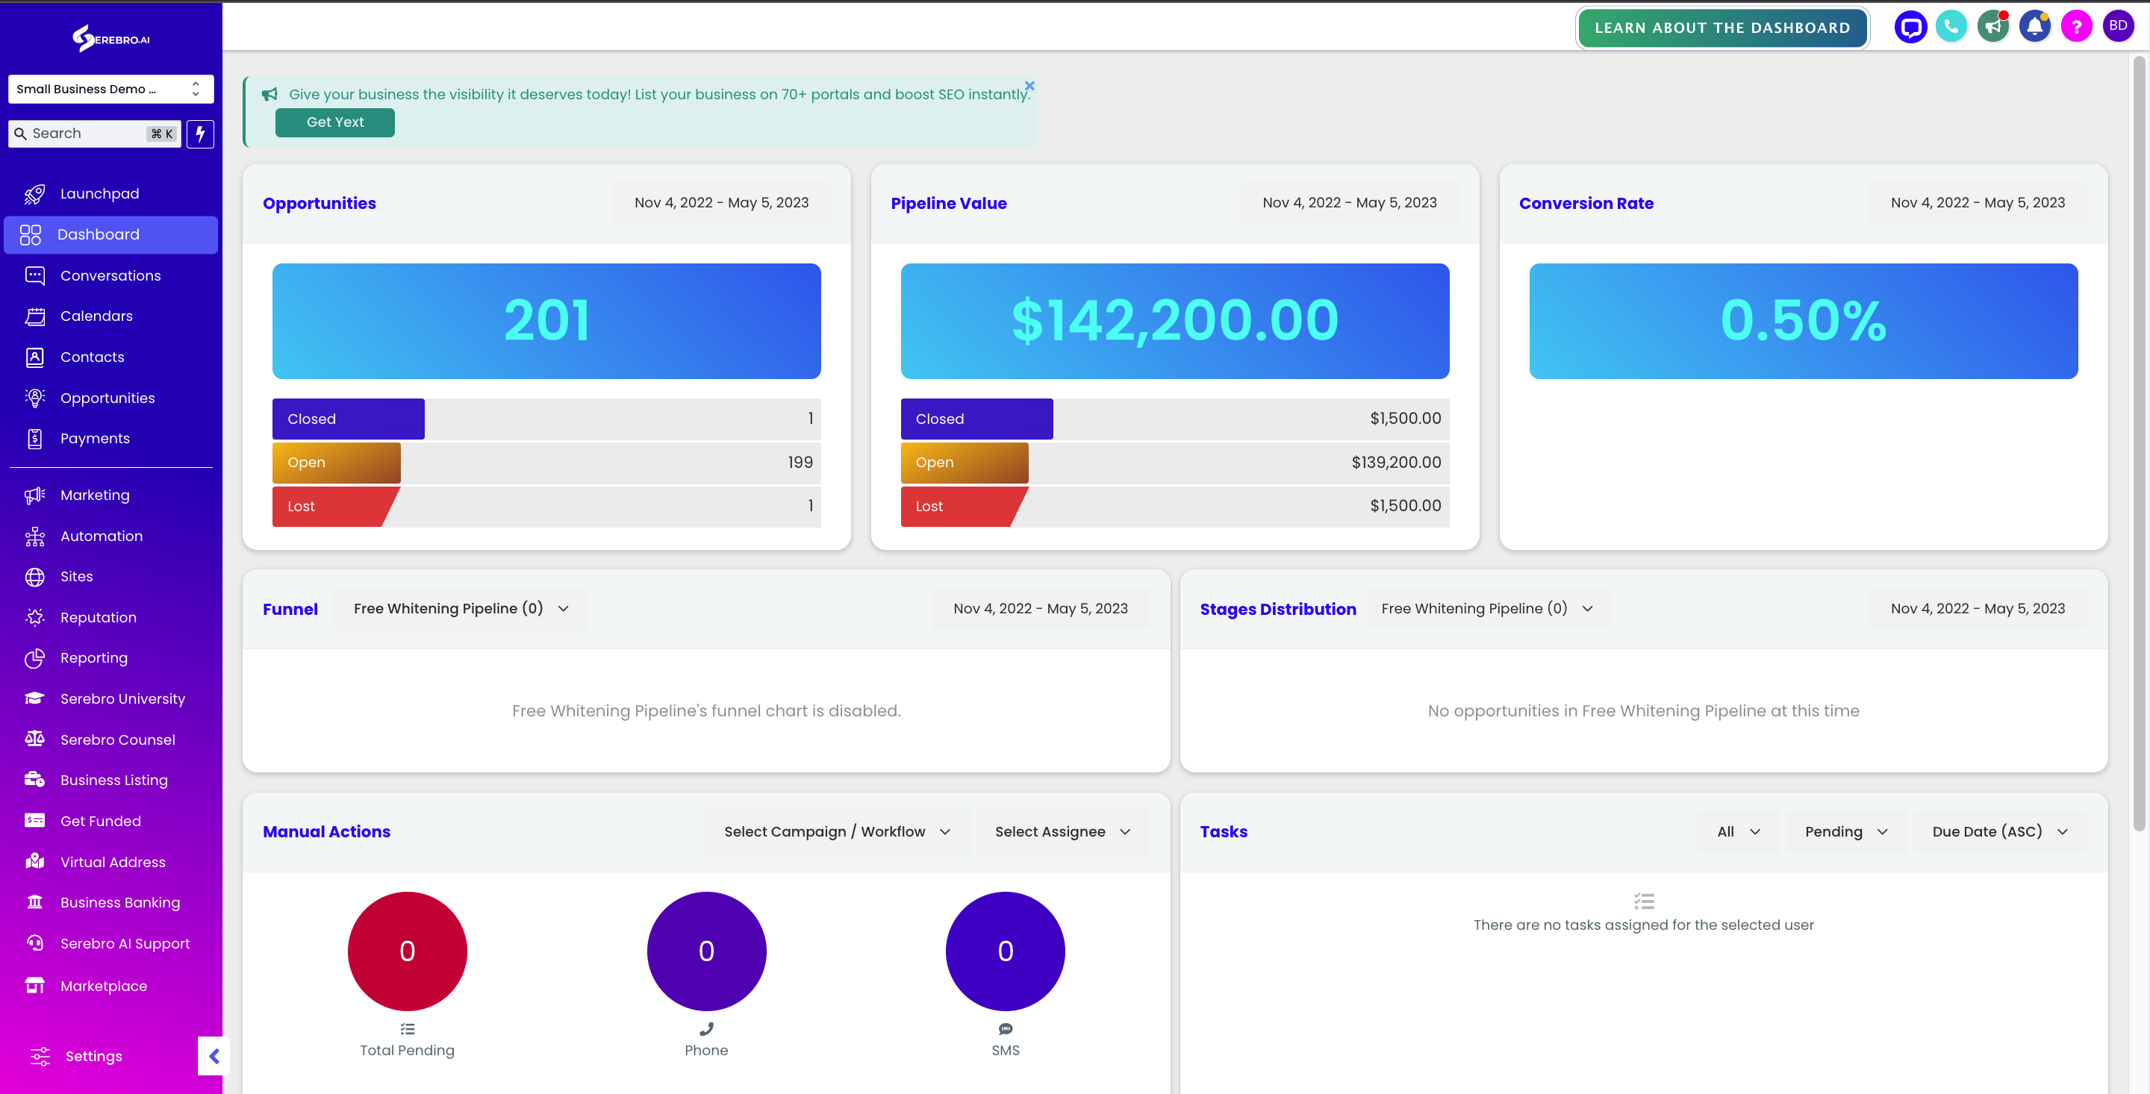Open the Conversations section in sidebar

tap(111, 275)
